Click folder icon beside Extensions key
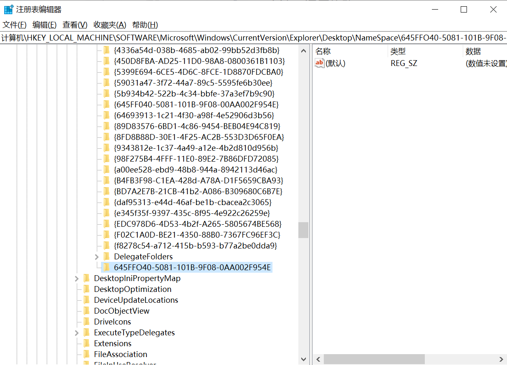The image size is (507, 365). pyautogui.click(x=86, y=343)
